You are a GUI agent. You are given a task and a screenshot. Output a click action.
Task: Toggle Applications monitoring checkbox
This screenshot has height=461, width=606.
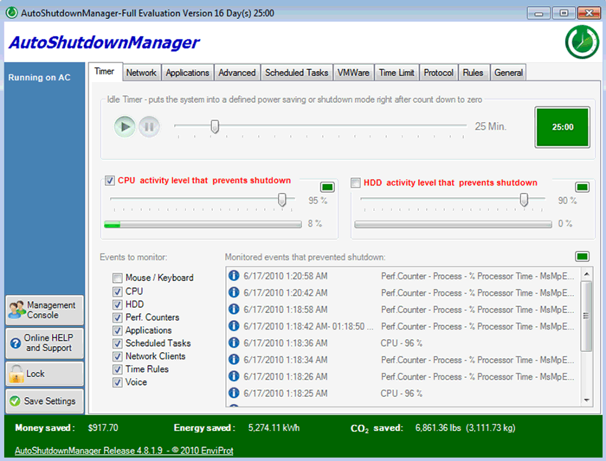pyautogui.click(x=118, y=330)
